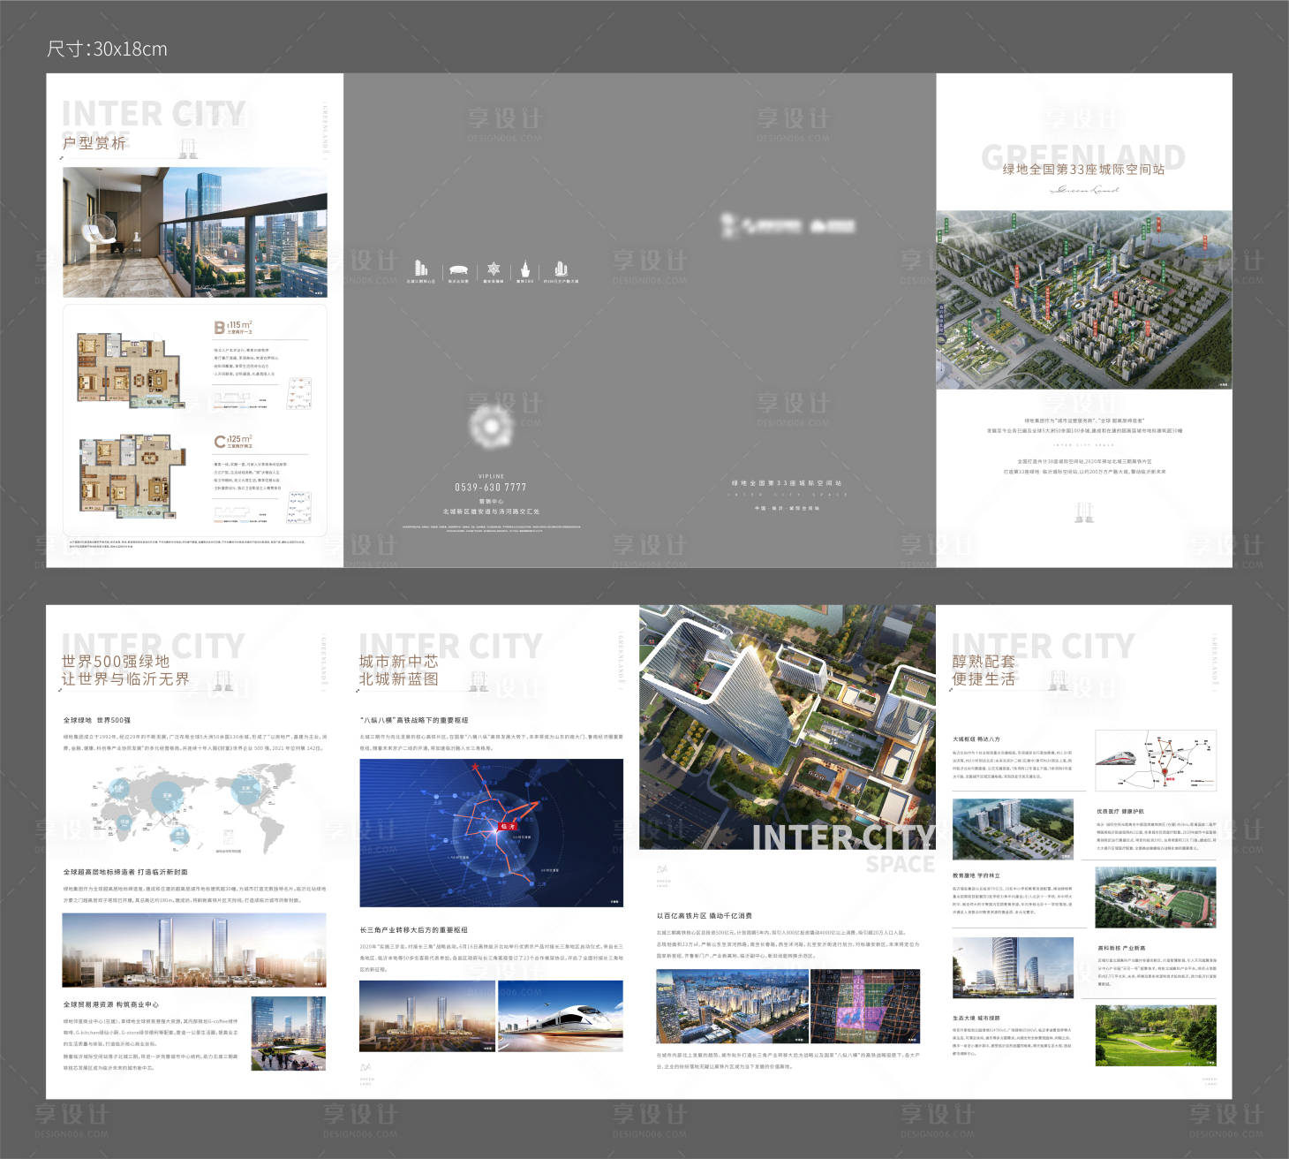Click the small building icon beside 户型赏析
This screenshot has height=1159, width=1289.
(x=188, y=147)
